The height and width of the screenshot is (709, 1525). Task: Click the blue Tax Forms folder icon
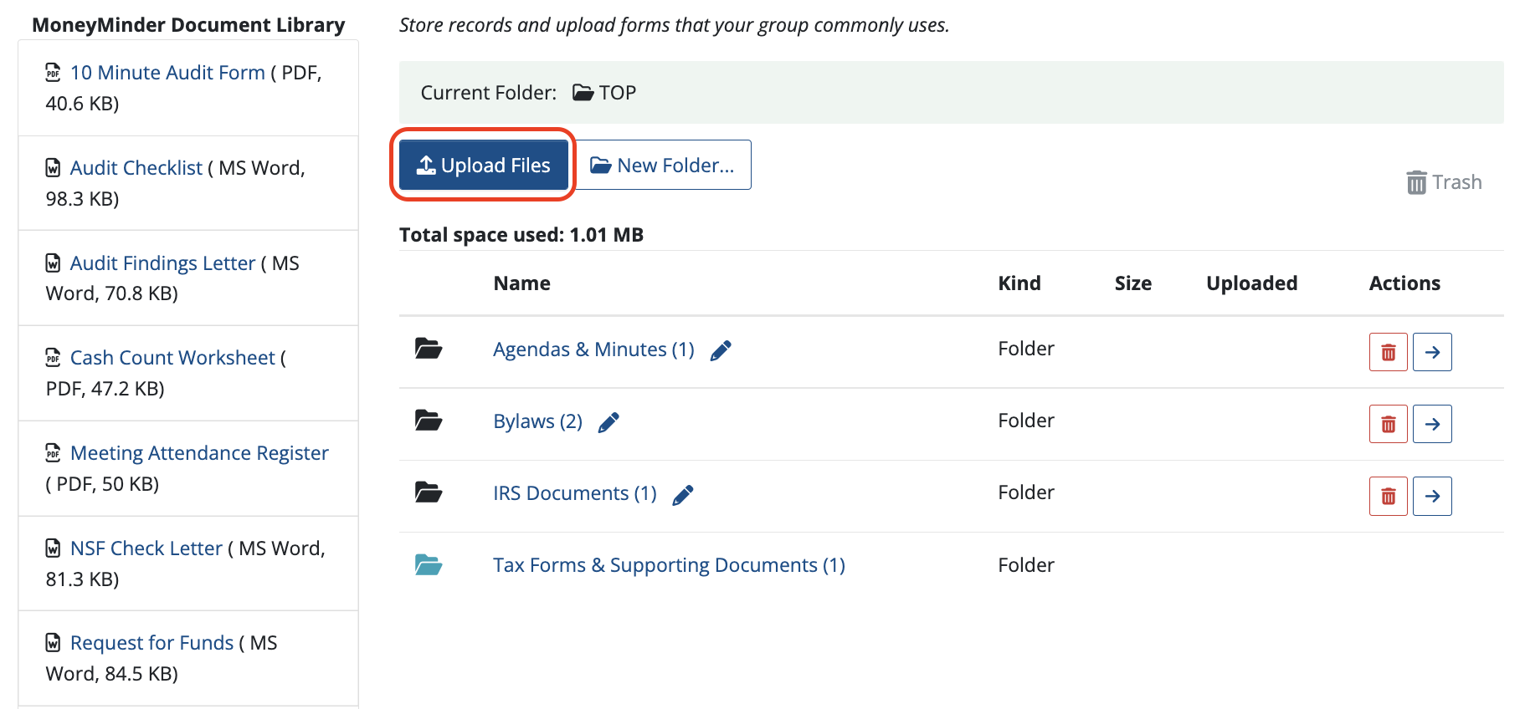(x=429, y=564)
